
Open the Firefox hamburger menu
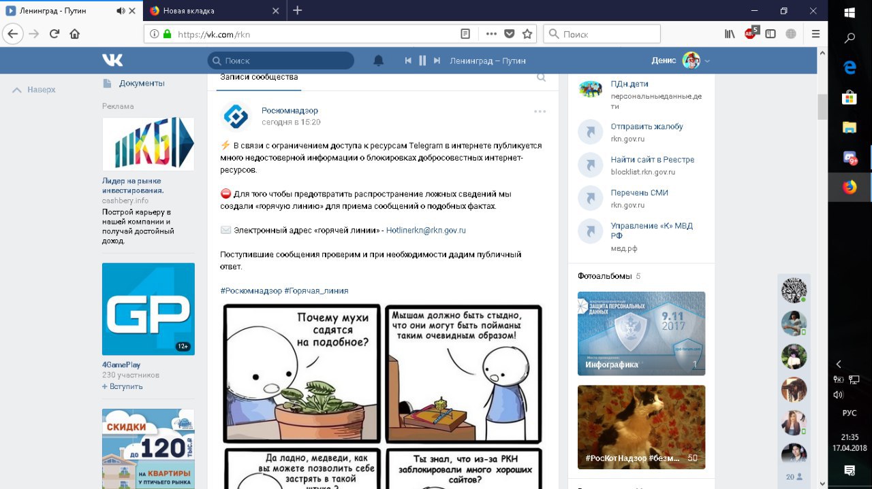coord(815,33)
